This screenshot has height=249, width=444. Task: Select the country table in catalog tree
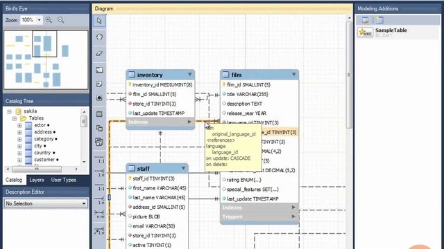point(42,153)
